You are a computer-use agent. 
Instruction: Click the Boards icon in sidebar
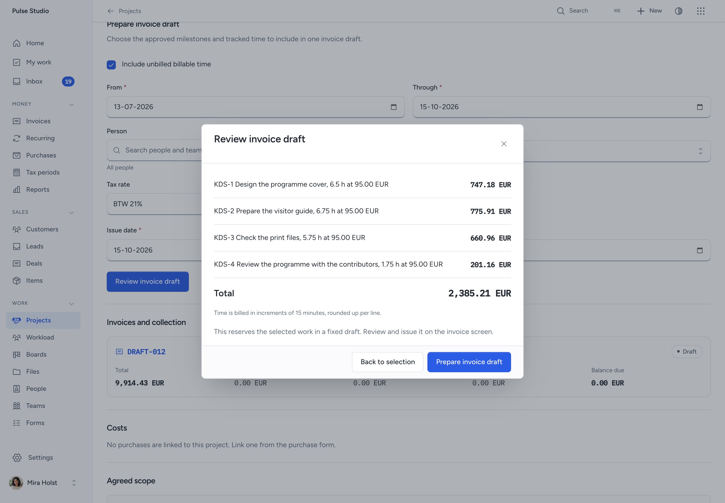tap(16, 355)
